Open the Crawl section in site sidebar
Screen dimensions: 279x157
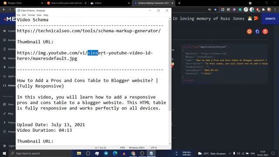pos(9,31)
